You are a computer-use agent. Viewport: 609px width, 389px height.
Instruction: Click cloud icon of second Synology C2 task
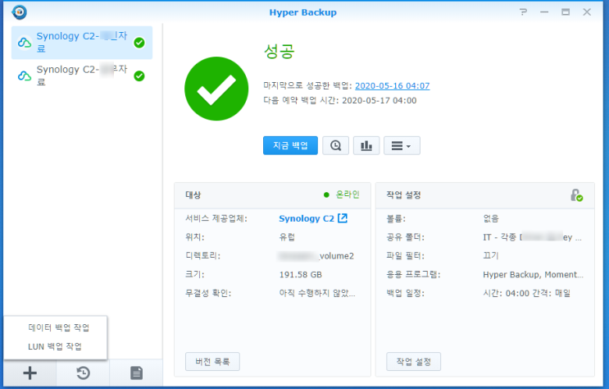(x=25, y=76)
